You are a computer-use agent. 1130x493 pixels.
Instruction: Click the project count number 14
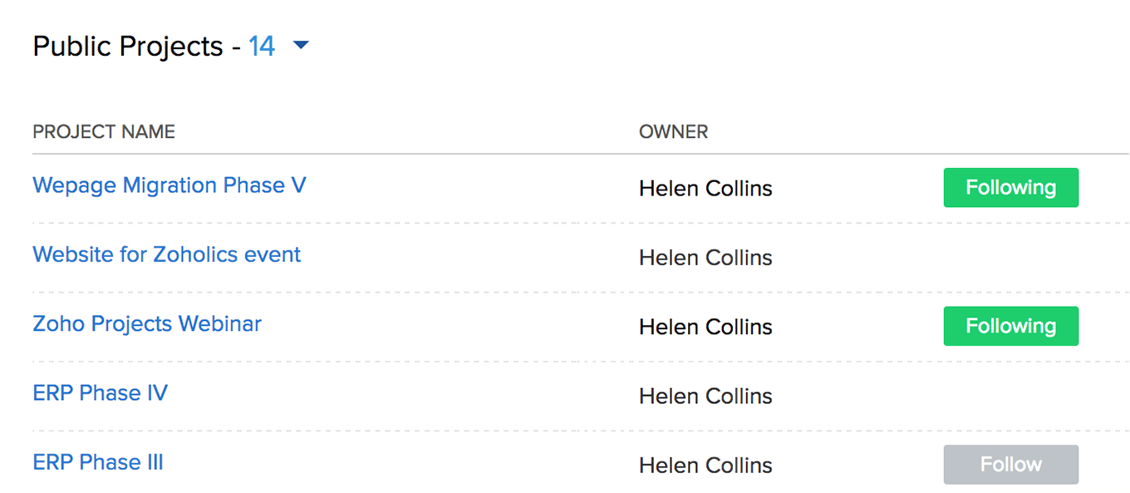[262, 46]
